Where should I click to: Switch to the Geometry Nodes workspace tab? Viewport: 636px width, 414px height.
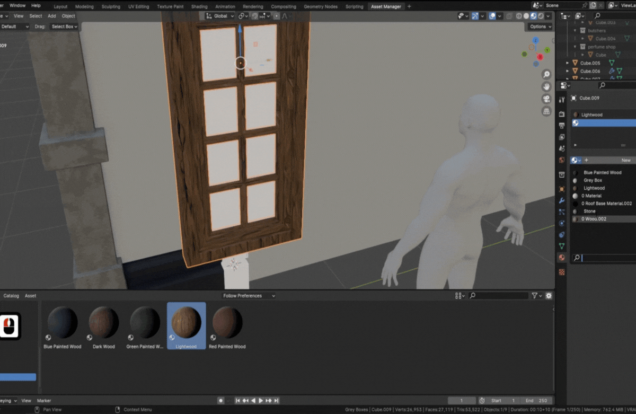(x=321, y=6)
